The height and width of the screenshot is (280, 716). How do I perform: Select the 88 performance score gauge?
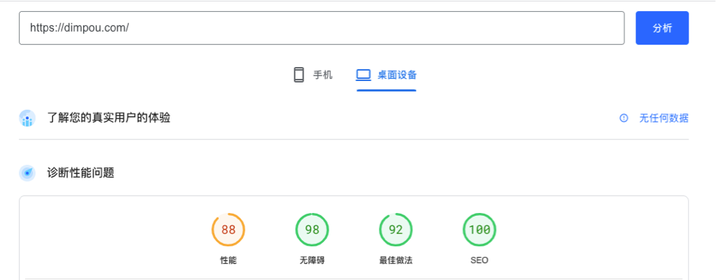coord(228,229)
